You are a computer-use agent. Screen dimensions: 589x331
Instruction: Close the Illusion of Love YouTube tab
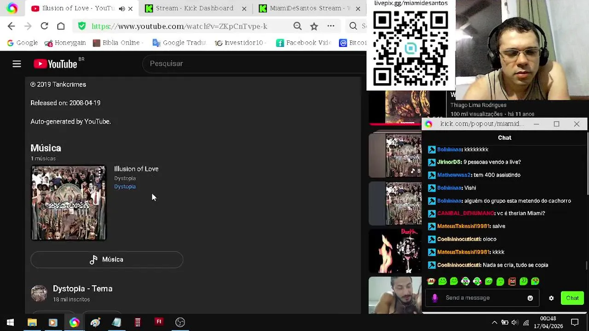pos(130,8)
